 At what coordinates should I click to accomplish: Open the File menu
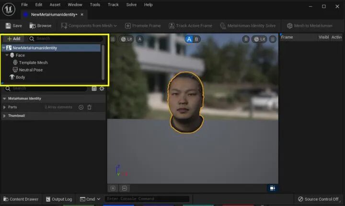tap(24, 5)
